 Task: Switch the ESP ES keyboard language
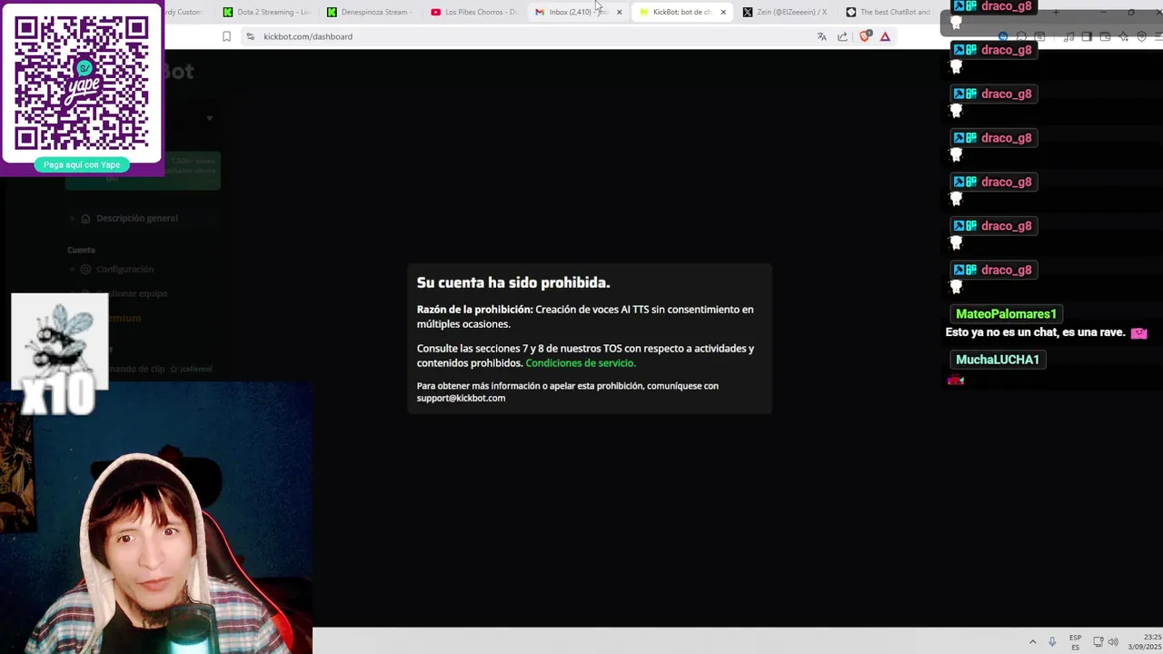[x=1076, y=641]
